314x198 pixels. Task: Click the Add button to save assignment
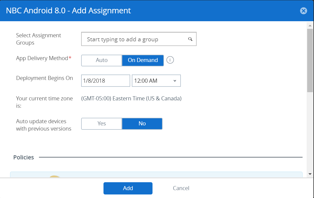point(128,188)
